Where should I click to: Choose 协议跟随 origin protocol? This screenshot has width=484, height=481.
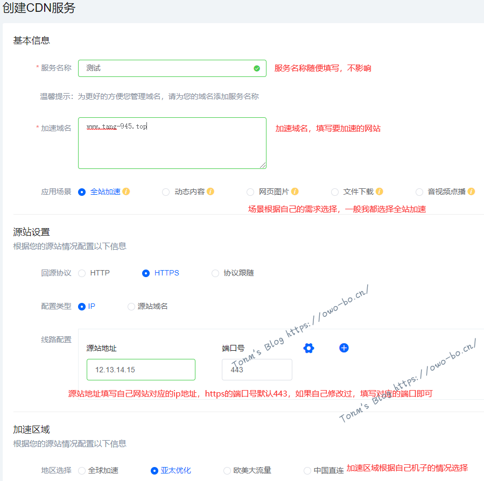point(215,273)
